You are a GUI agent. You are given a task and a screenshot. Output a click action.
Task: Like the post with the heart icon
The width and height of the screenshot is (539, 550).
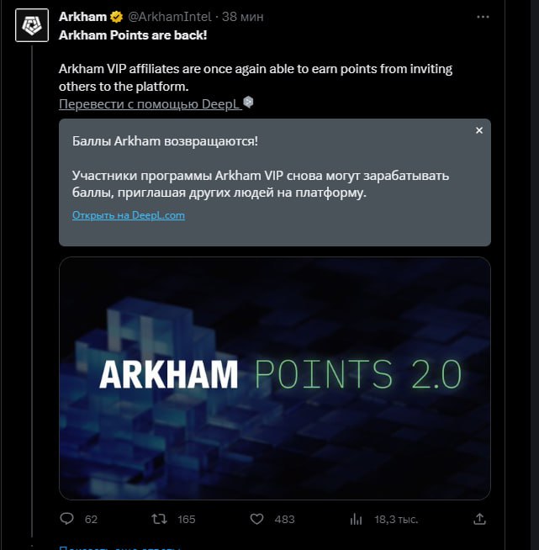257,519
